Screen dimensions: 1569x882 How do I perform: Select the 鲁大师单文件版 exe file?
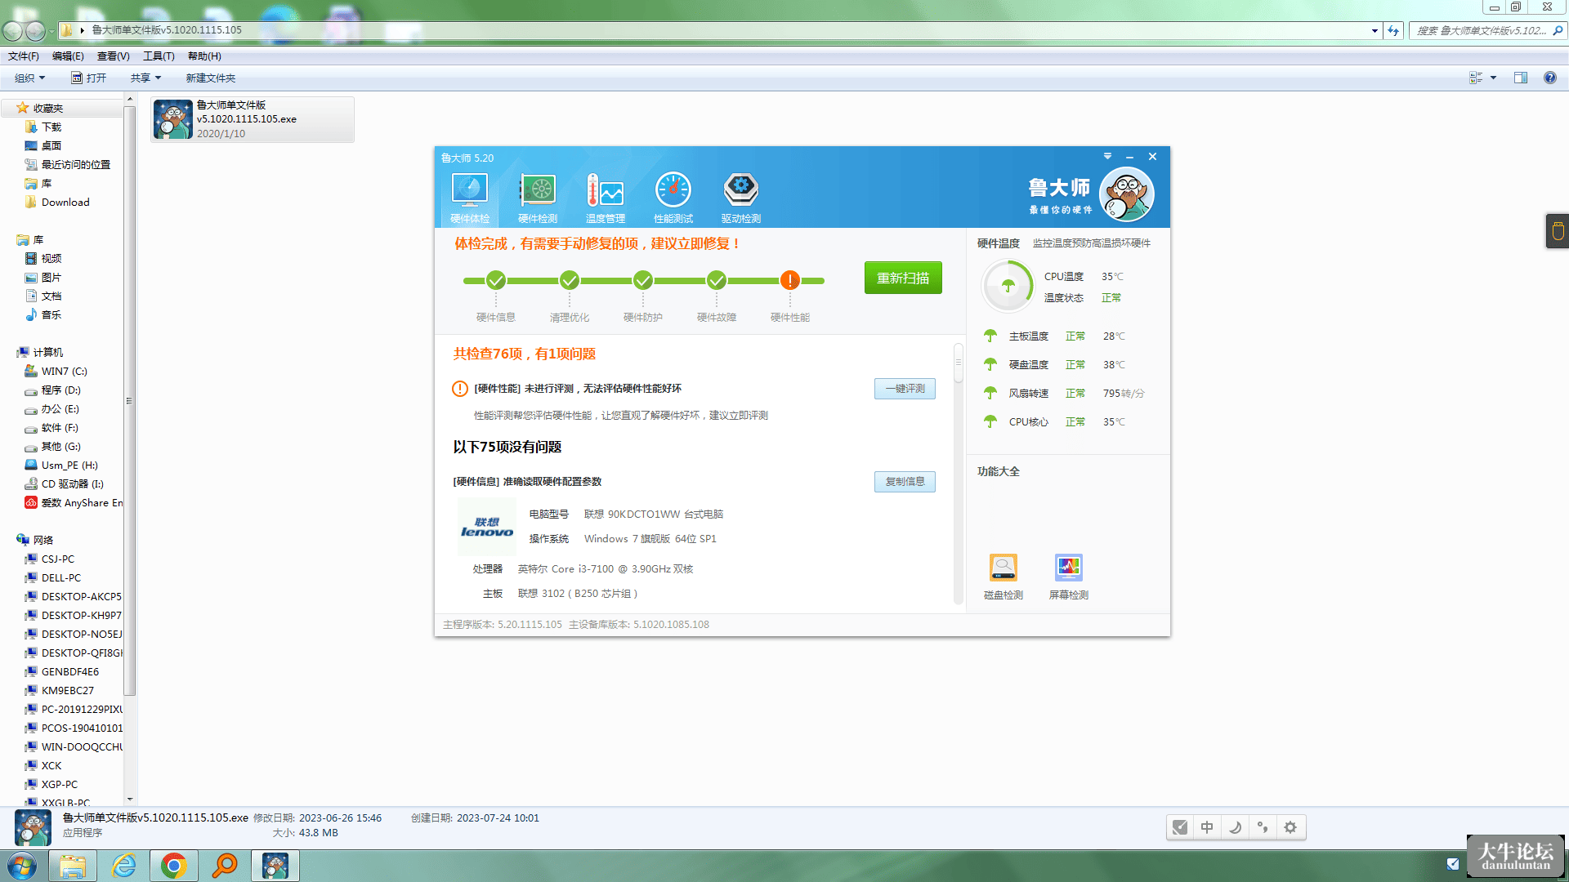(x=253, y=119)
